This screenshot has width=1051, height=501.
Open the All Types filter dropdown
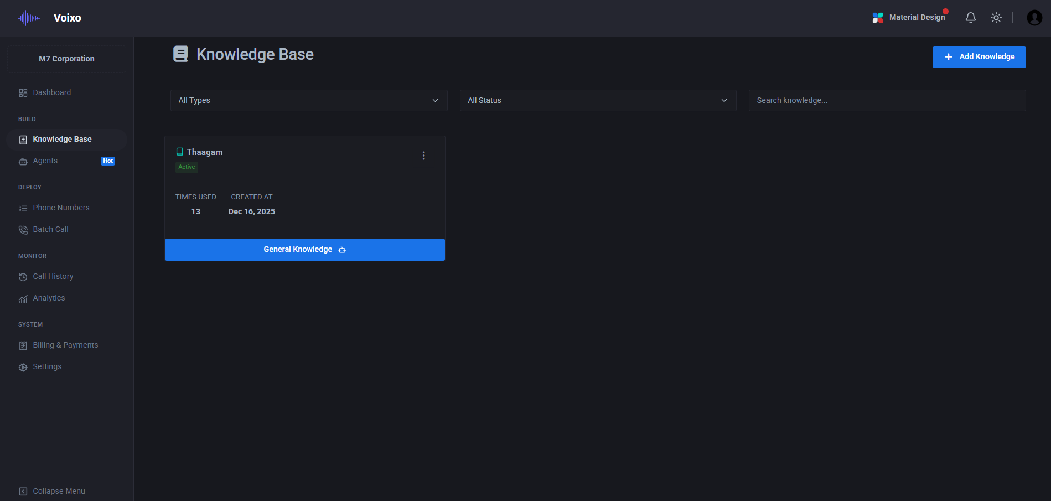309,100
